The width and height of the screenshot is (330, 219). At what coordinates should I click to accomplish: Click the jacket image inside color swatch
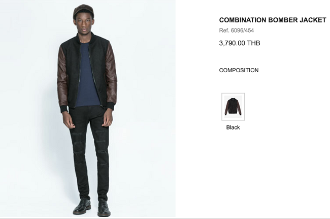click(x=233, y=106)
